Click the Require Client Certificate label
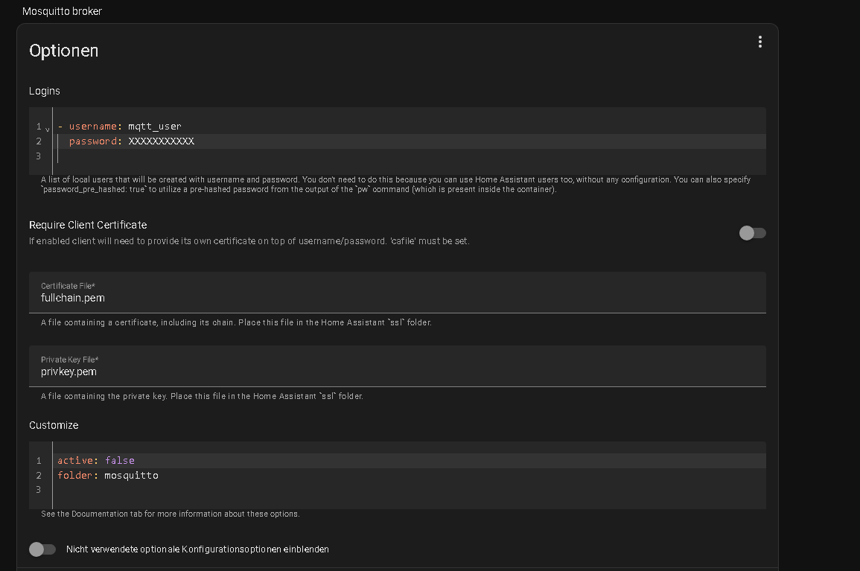 (x=88, y=225)
